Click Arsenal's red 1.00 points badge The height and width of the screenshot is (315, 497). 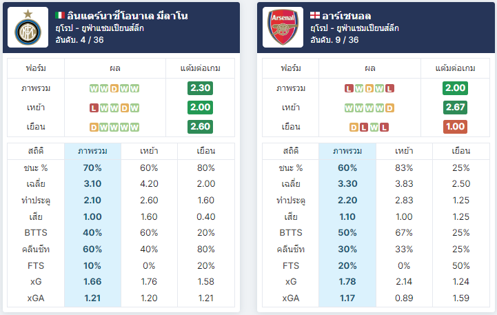(455, 127)
